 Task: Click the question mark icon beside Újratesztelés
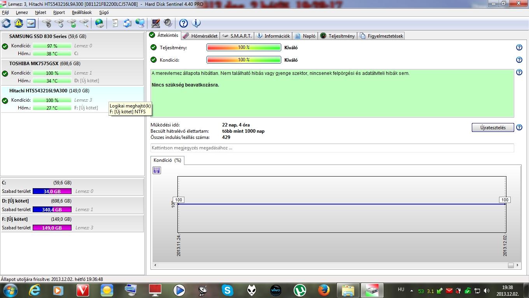click(519, 127)
